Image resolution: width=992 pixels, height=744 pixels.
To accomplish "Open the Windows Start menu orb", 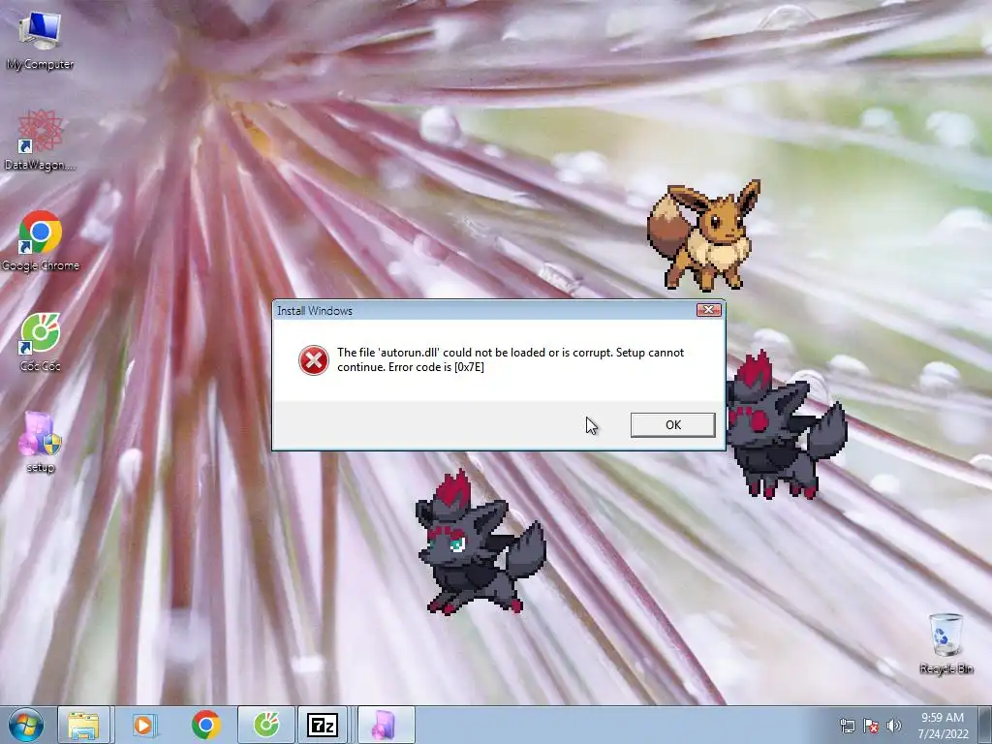I will tap(25, 725).
